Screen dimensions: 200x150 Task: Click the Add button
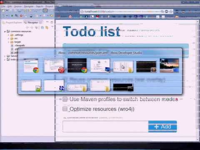point(162,126)
